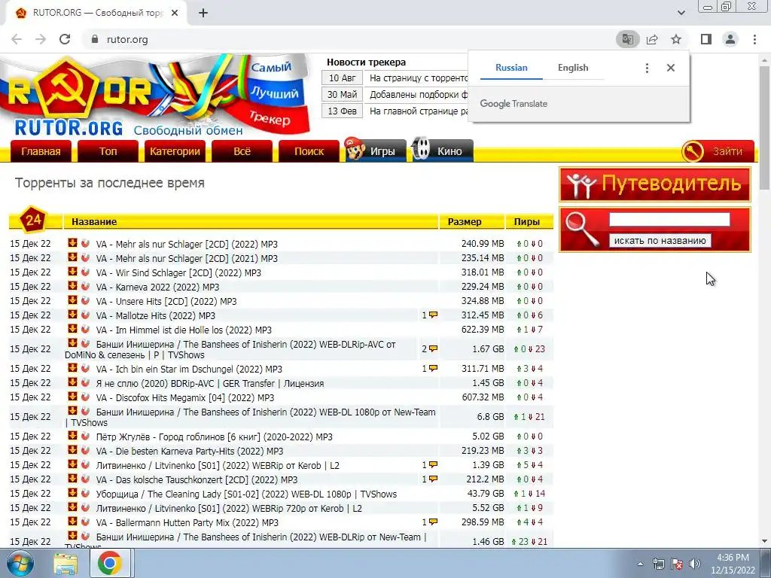Open File Explorer from taskbar
Image resolution: width=771 pixels, height=578 pixels.
point(66,564)
